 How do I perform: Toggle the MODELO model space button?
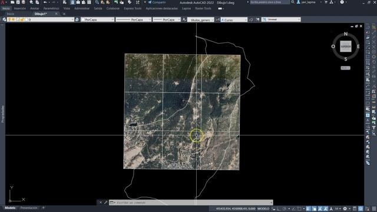263,208
